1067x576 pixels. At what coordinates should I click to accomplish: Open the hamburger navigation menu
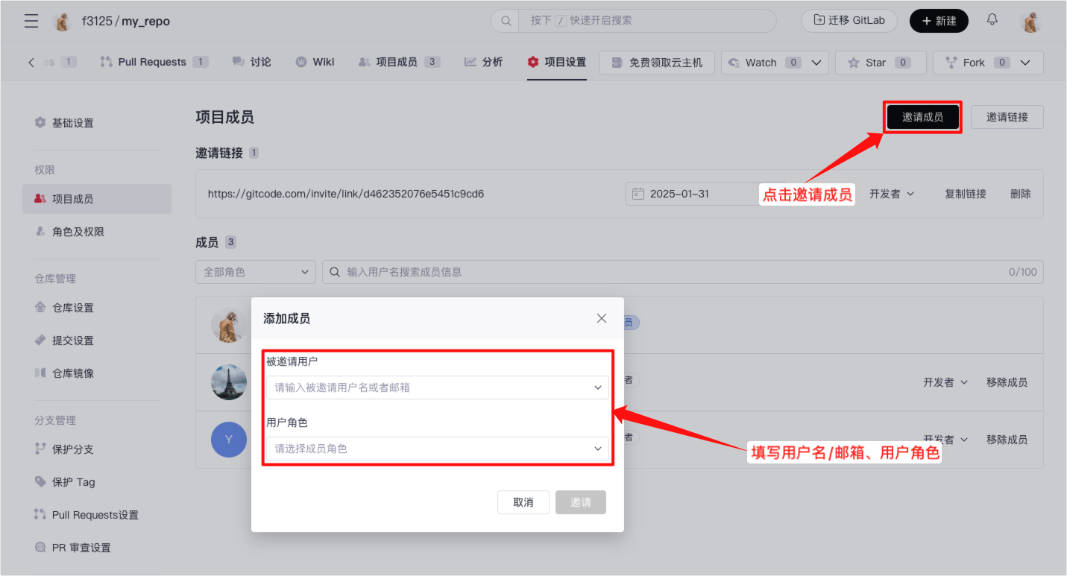pyautogui.click(x=31, y=21)
